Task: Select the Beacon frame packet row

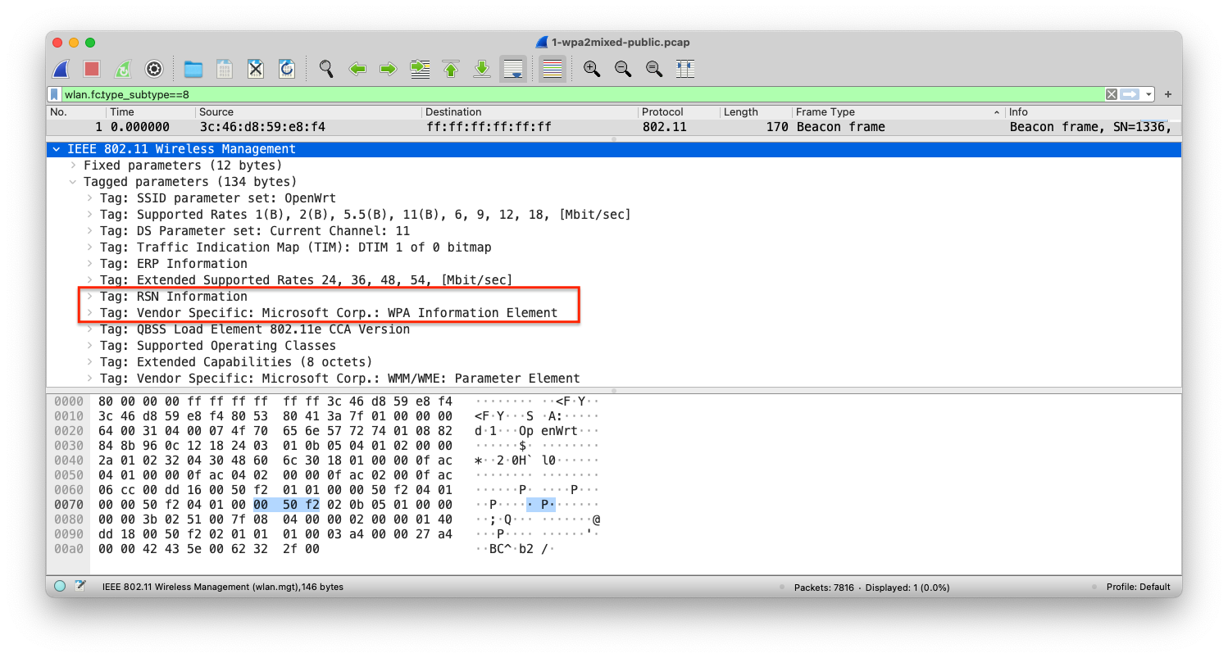Action: pos(574,127)
